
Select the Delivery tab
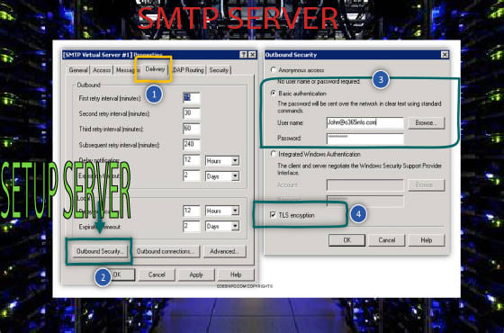coord(155,69)
